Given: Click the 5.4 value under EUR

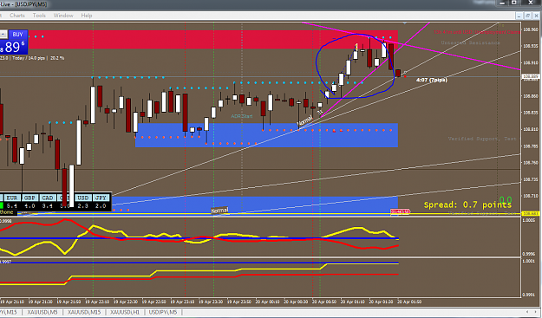Looking at the screenshot, I should point(12,205).
